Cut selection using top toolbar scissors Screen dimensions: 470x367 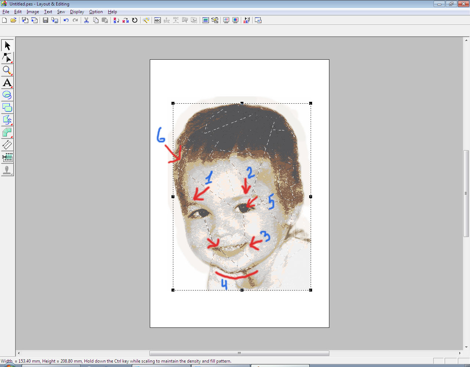(86, 21)
